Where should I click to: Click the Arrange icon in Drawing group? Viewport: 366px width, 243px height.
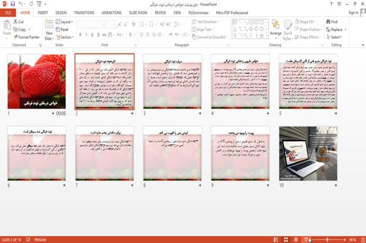pos(276,25)
